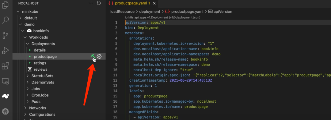
Task: Expand the default namespace
Action: point(21,18)
